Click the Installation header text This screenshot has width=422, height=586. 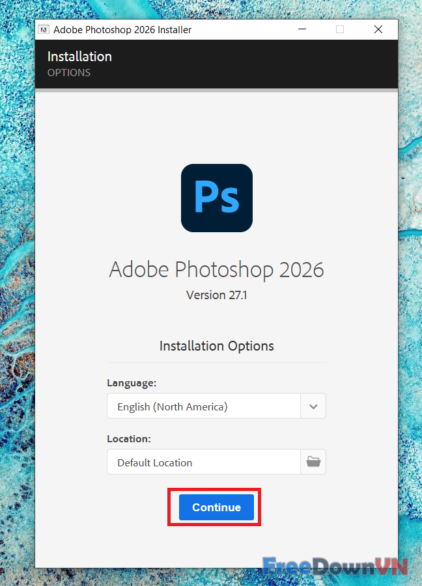79,57
